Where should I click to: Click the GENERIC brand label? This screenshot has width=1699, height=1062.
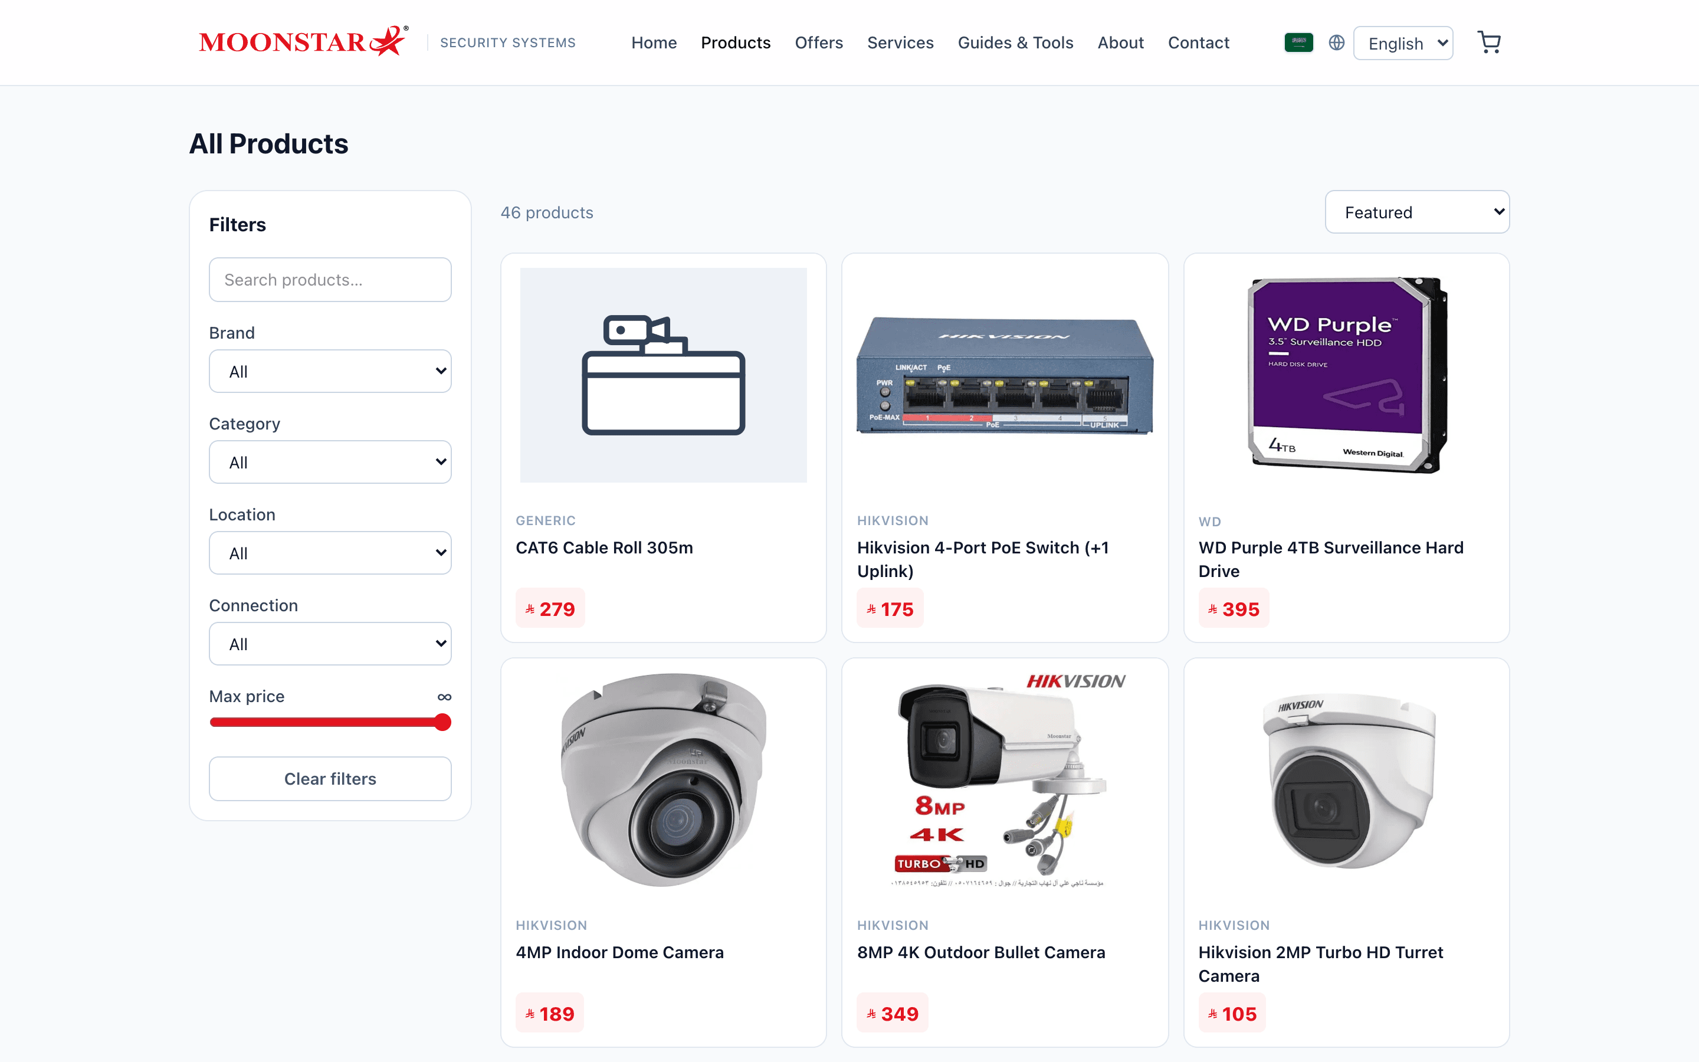tap(546, 520)
